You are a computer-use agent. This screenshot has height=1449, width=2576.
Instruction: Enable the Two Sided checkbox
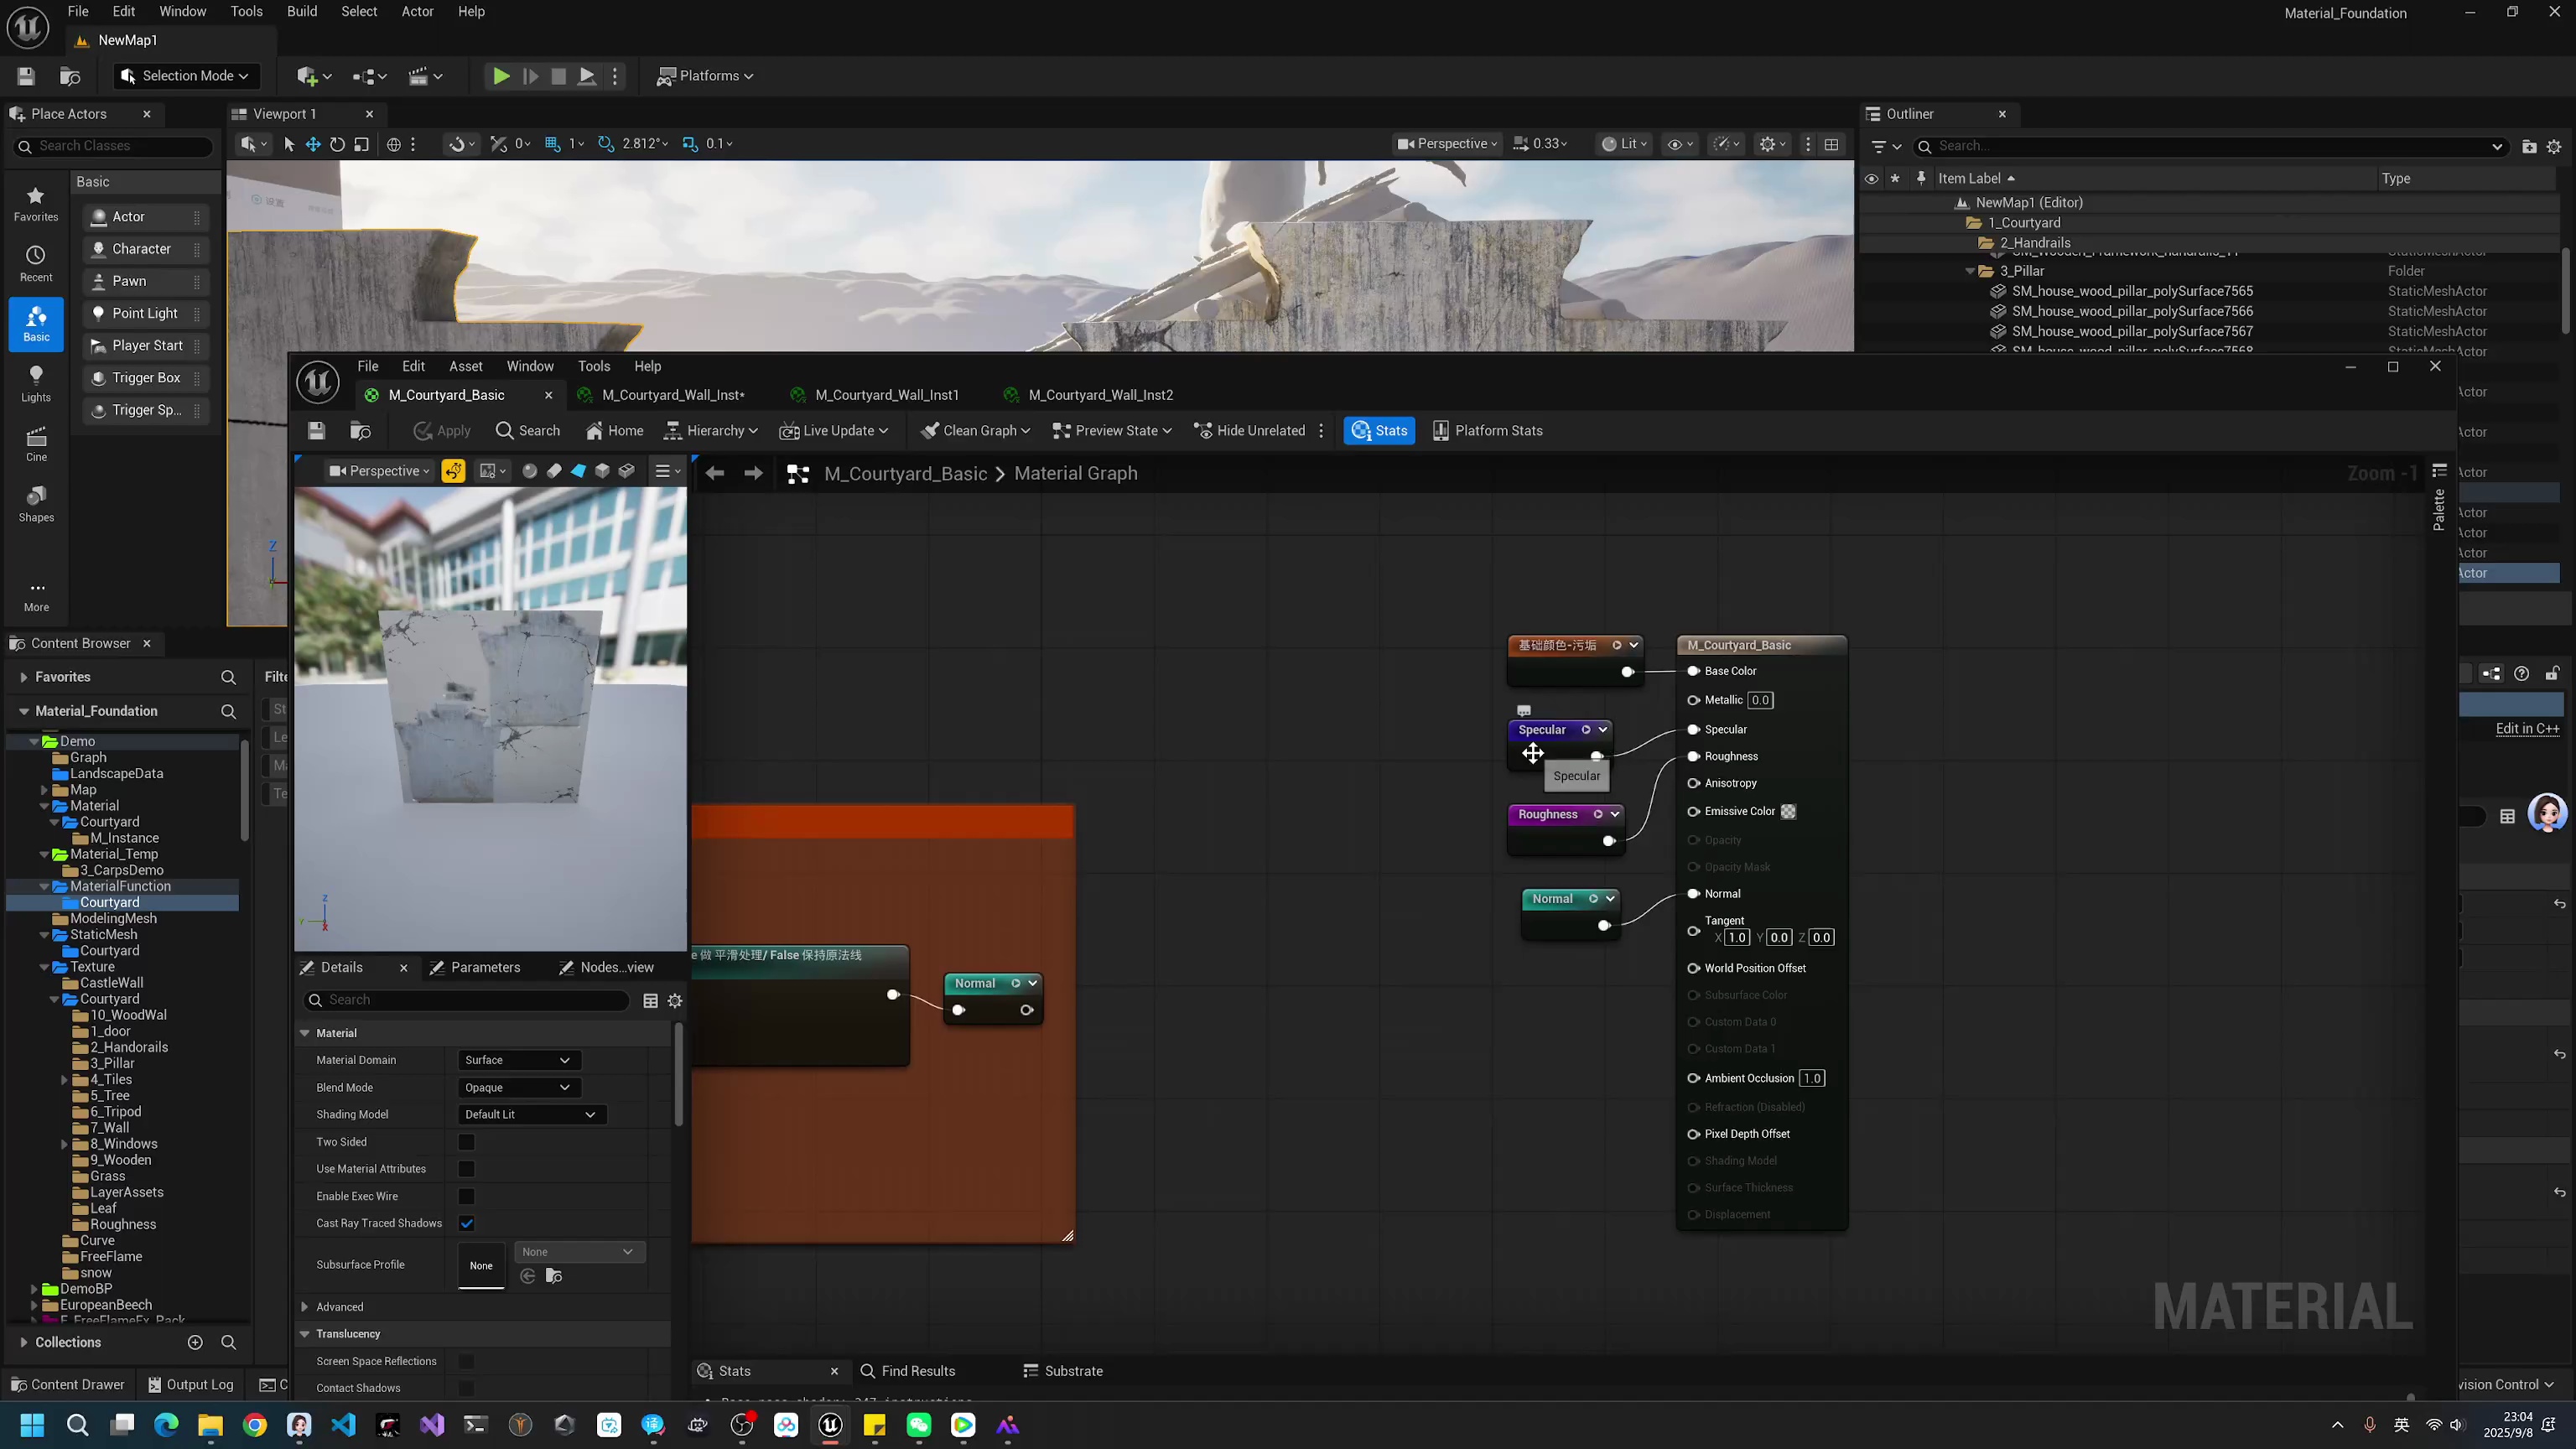467,1142
